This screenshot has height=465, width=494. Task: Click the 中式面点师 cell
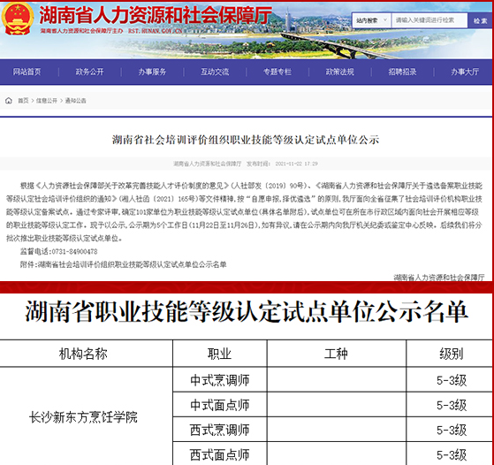(x=219, y=405)
